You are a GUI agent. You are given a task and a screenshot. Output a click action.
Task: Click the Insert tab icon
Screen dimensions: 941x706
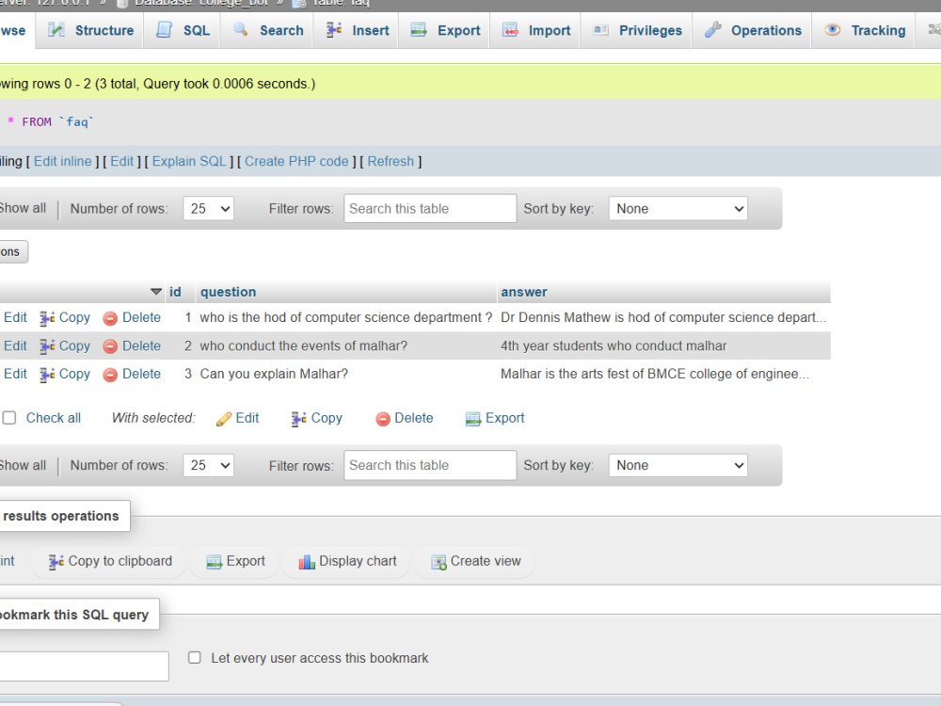(334, 29)
